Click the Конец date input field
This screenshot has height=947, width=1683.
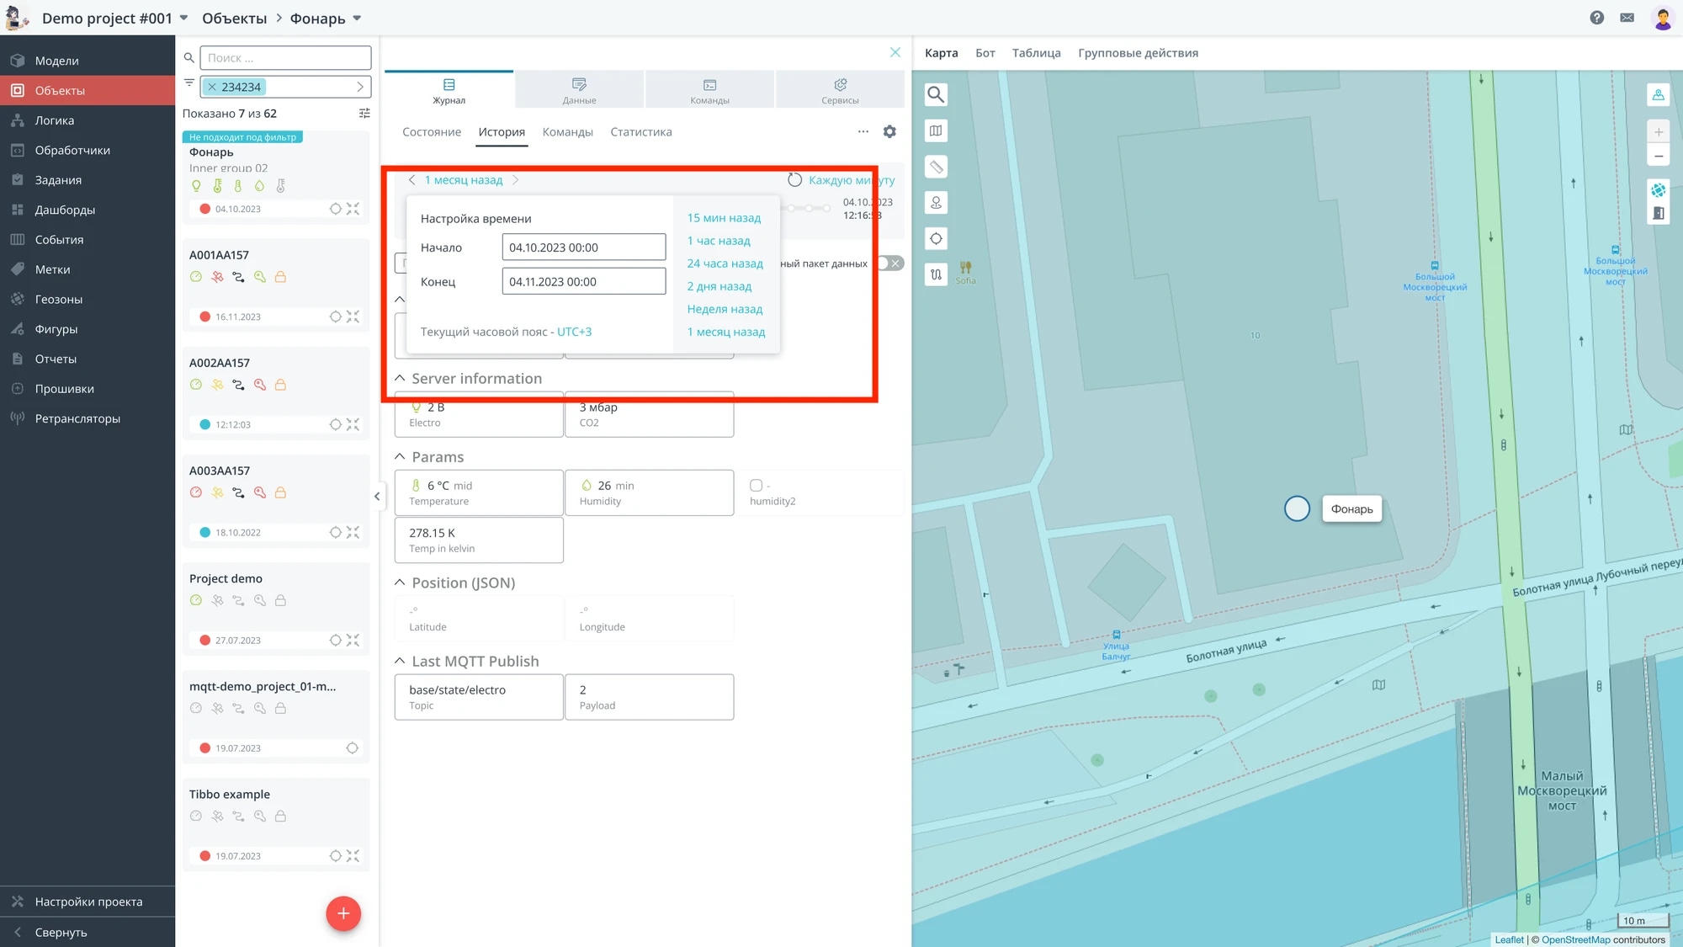click(583, 281)
